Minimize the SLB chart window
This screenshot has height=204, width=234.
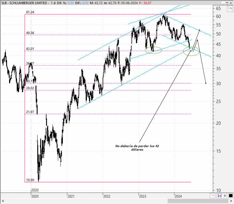(x=223, y=3)
